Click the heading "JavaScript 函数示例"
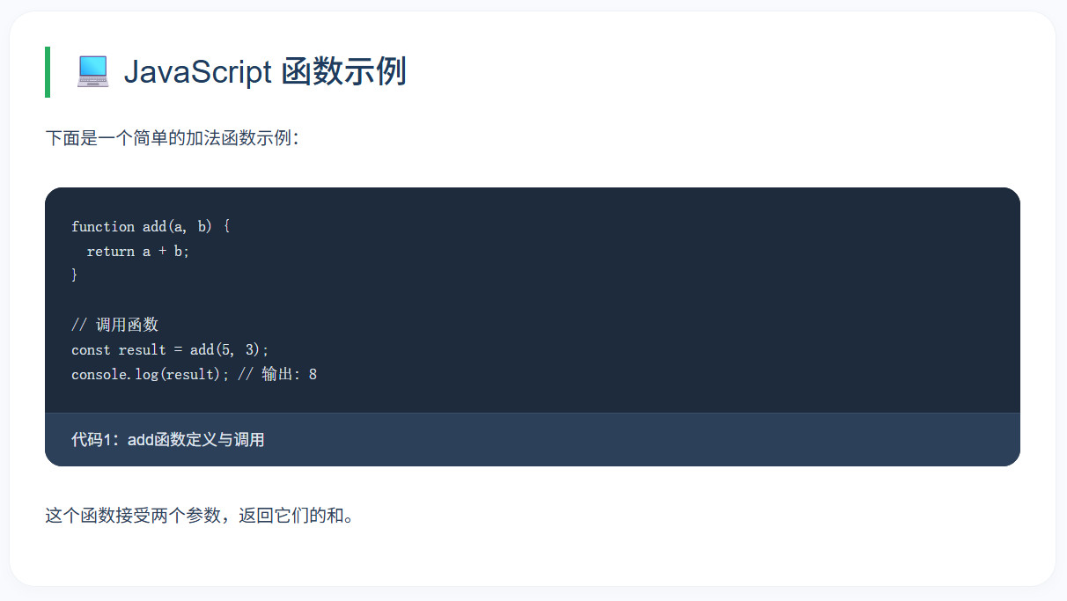 265,71
